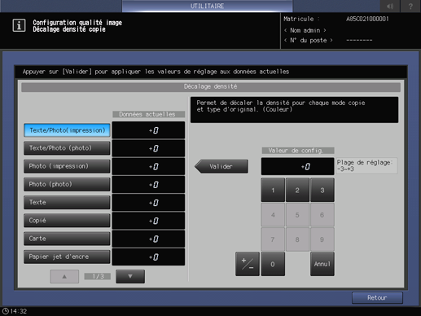Click the 1/3 page indicator

98,276
